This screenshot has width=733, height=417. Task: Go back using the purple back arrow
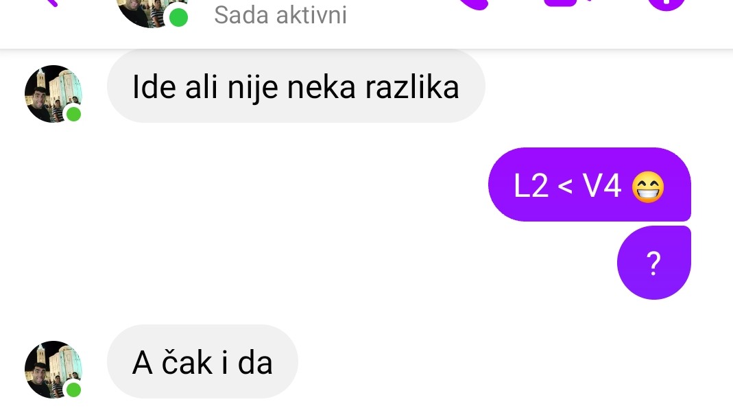tap(51, 2)
